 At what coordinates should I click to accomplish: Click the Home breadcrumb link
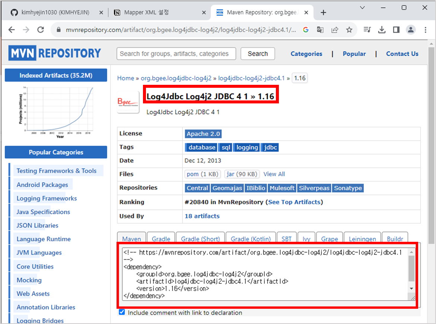coord(125,78)
